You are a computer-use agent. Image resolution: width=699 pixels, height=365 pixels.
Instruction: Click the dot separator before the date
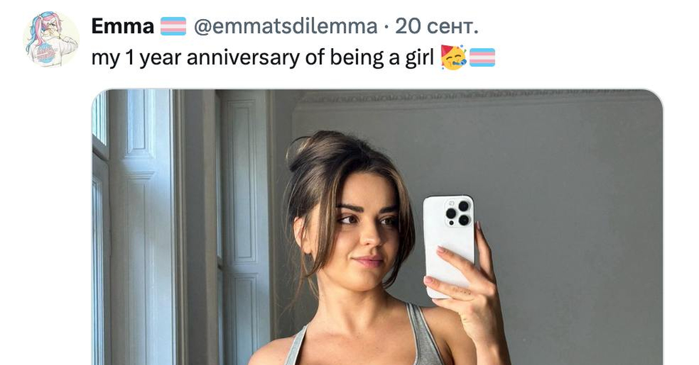tap(386, 26)
